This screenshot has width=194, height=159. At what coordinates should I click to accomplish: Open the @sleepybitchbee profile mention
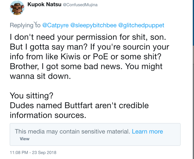pyautogui.click(x=93, y=25)
